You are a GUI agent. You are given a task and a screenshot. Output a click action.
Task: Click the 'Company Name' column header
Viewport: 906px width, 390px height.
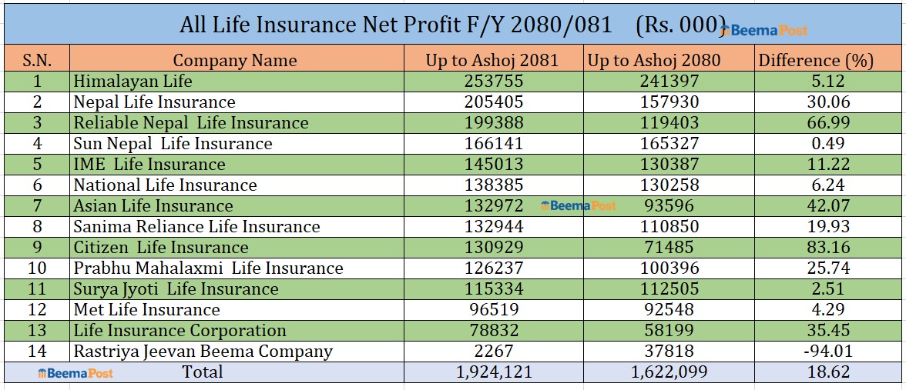tap(234, 60)
